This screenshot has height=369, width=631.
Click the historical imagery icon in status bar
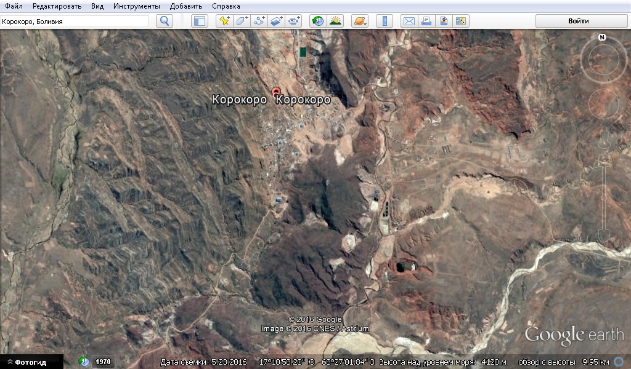84,362
